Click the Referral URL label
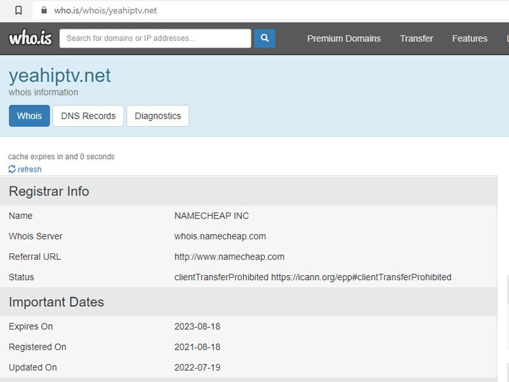The height and width of the screenshot is (382, 509). tap(35, 257)
